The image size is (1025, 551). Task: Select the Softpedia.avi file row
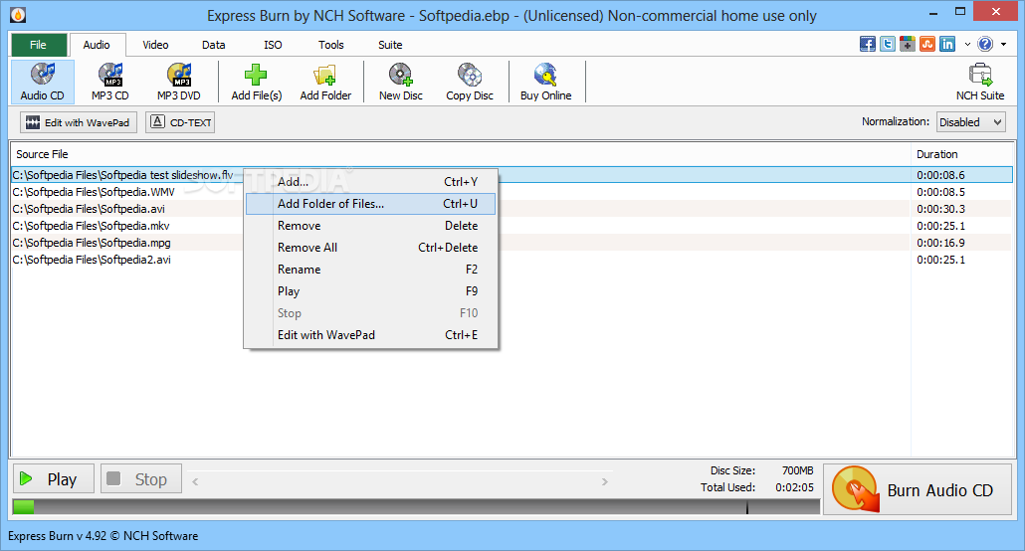pos(512,209)
